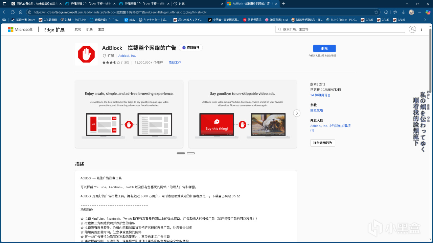Open the 游戏手柄测试仪 bookmark
433x243 pixels.
tap(307, 20)
